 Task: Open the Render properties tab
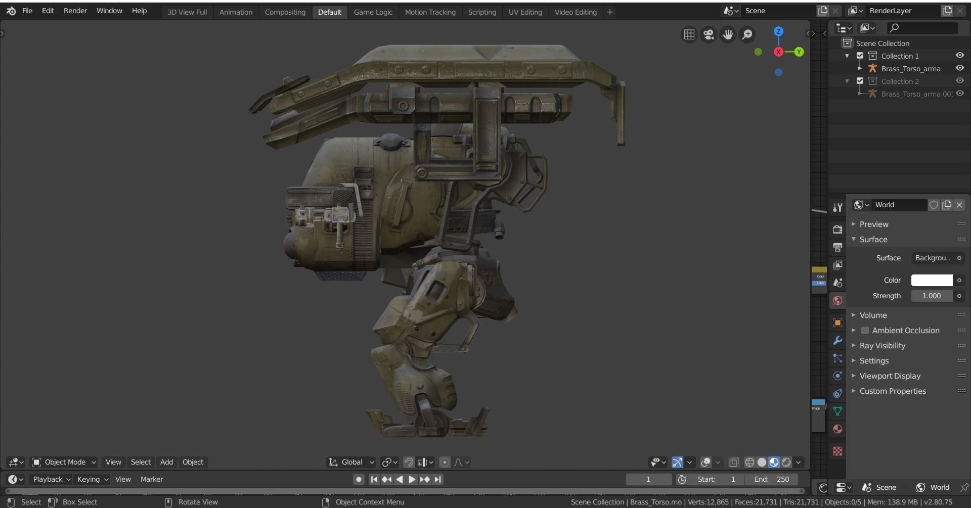(x=837, y=229)
